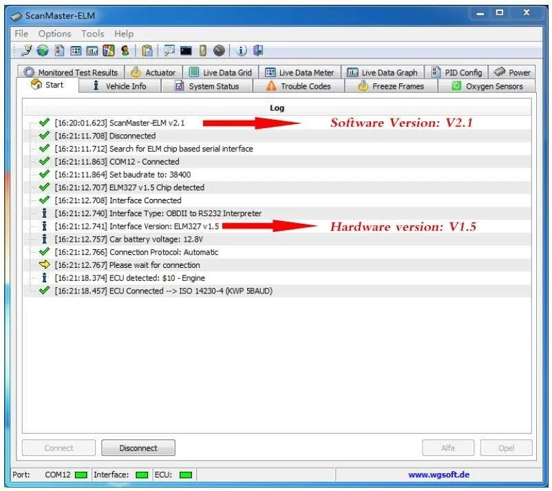
Task: Select the Start tab
Action: tap(47, 85)
